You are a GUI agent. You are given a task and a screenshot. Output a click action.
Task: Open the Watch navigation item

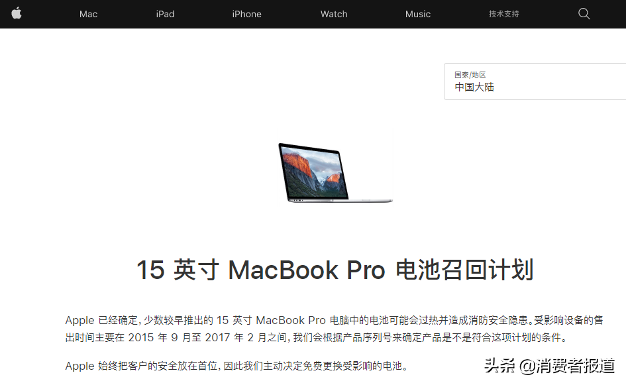[x=334, y=14]
